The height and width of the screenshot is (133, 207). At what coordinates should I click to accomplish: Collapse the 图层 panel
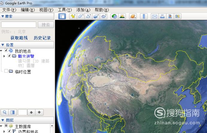pyautogui.click(x=2, y=120)
